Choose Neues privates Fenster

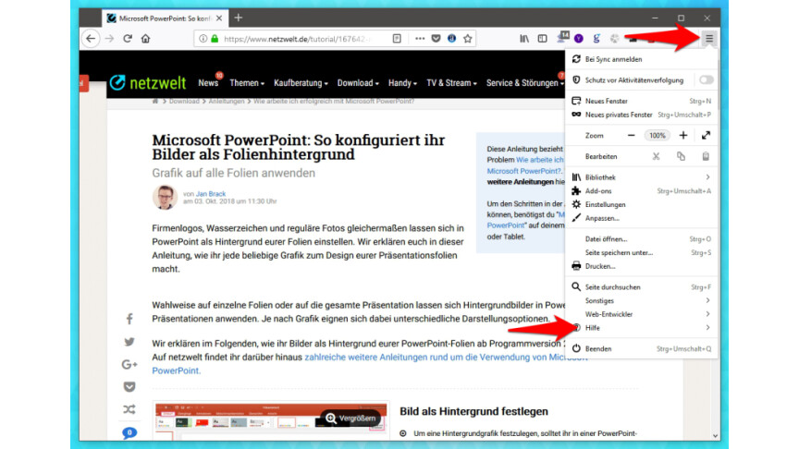coord(642,115)
